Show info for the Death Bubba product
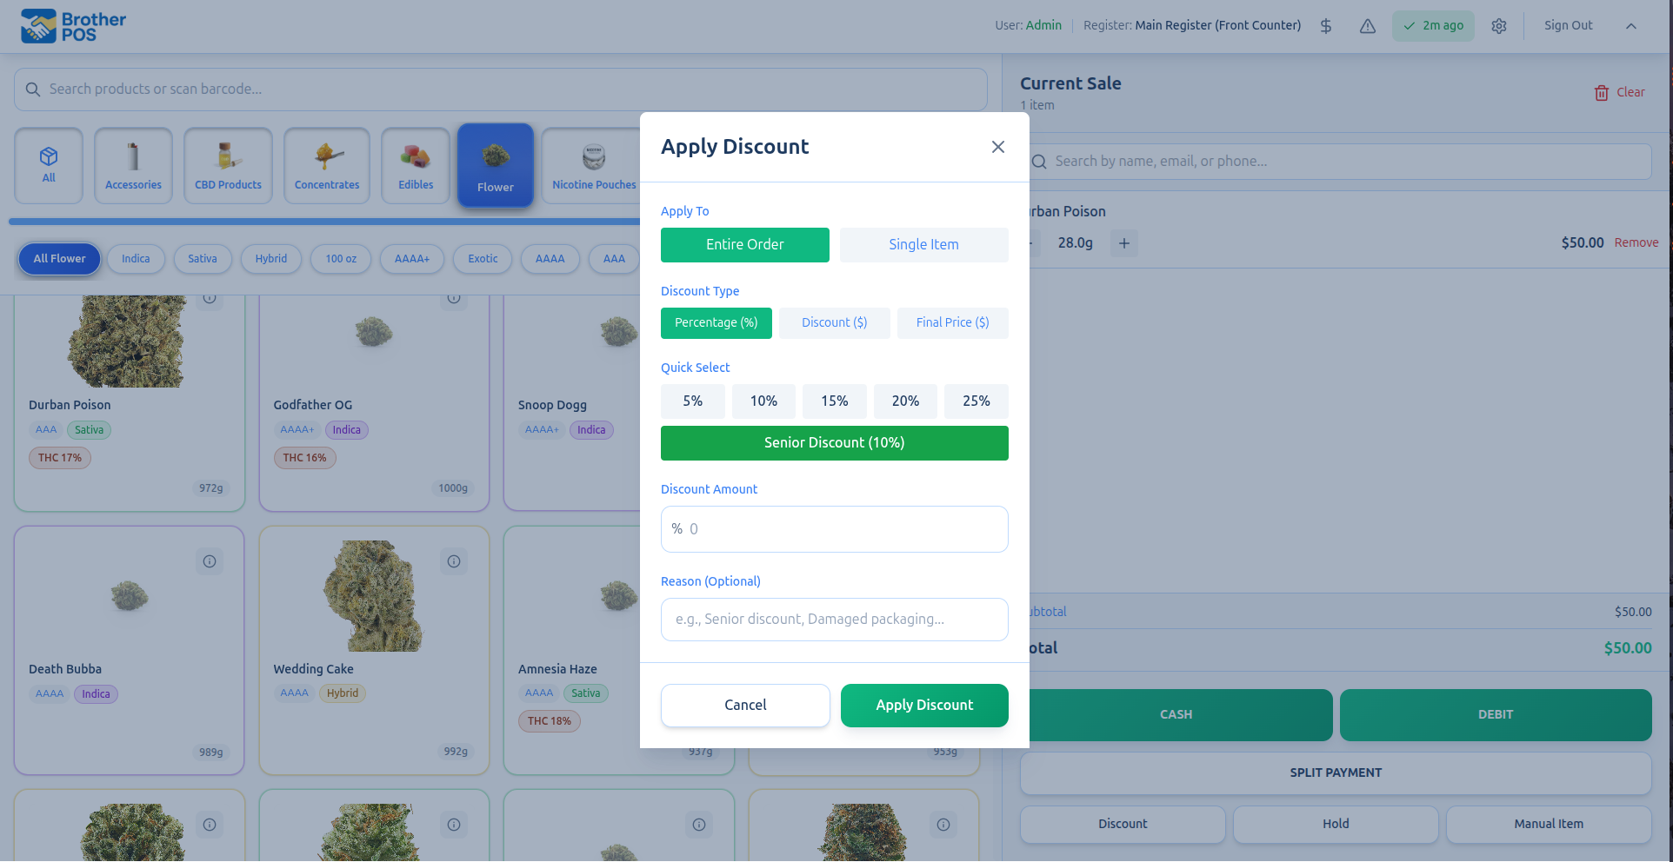This screenshot has height=862, width=1673. point(210,561)
